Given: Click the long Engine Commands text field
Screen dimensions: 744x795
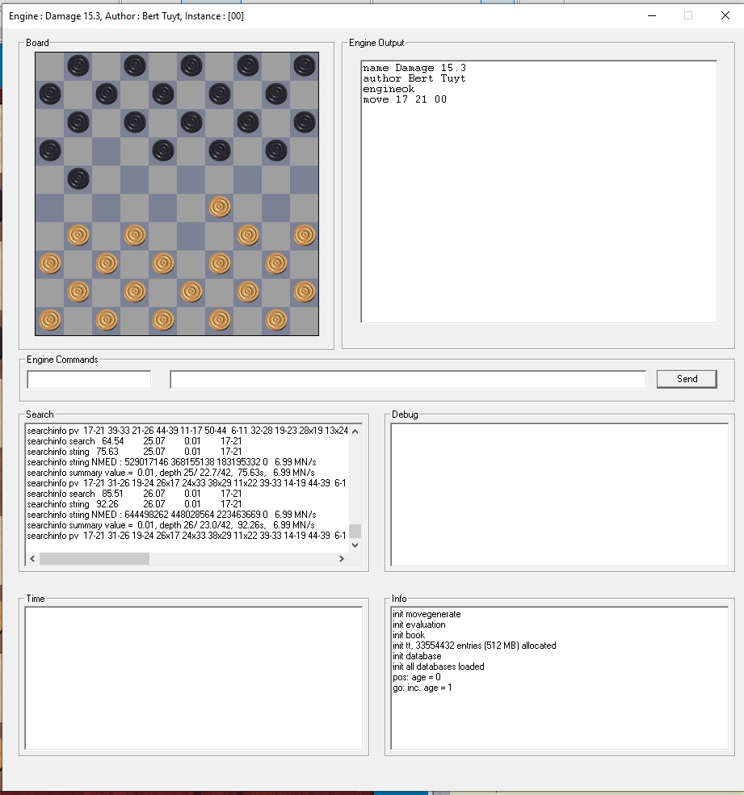Looking at the screenshot, I should pos(407,379).
